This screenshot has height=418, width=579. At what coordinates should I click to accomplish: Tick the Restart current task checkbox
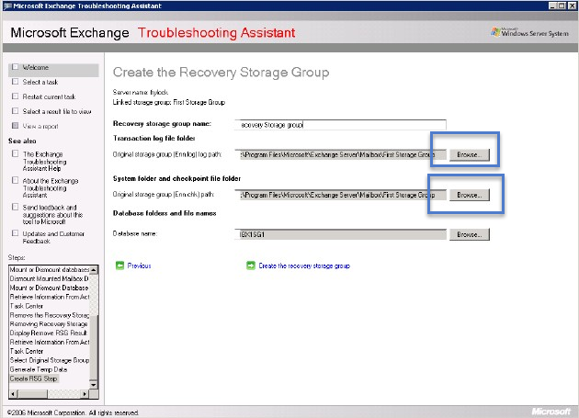click(15, 96)
